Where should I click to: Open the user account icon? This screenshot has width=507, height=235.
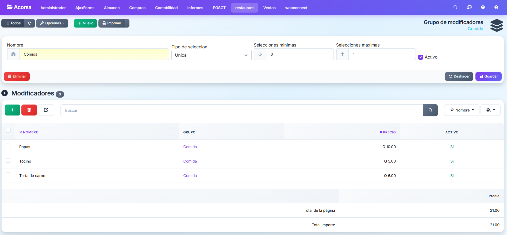(x=496, y=7)
